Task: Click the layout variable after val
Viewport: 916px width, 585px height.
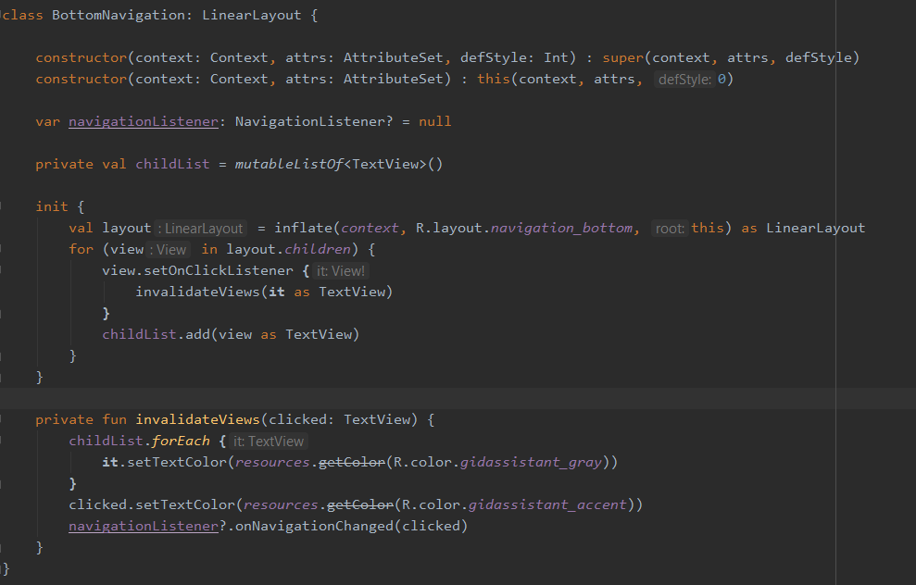Action: tap(126, 228)
